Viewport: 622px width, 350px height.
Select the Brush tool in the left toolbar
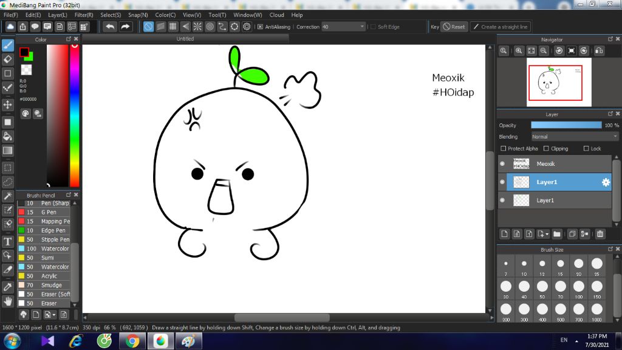click(7, 45)
